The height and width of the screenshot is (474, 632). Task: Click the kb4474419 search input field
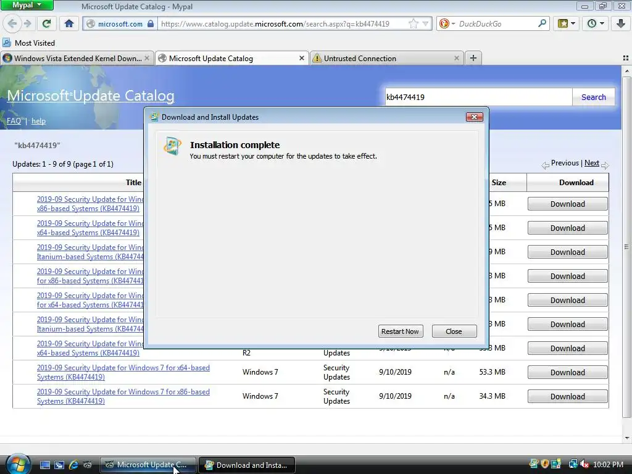478,97
